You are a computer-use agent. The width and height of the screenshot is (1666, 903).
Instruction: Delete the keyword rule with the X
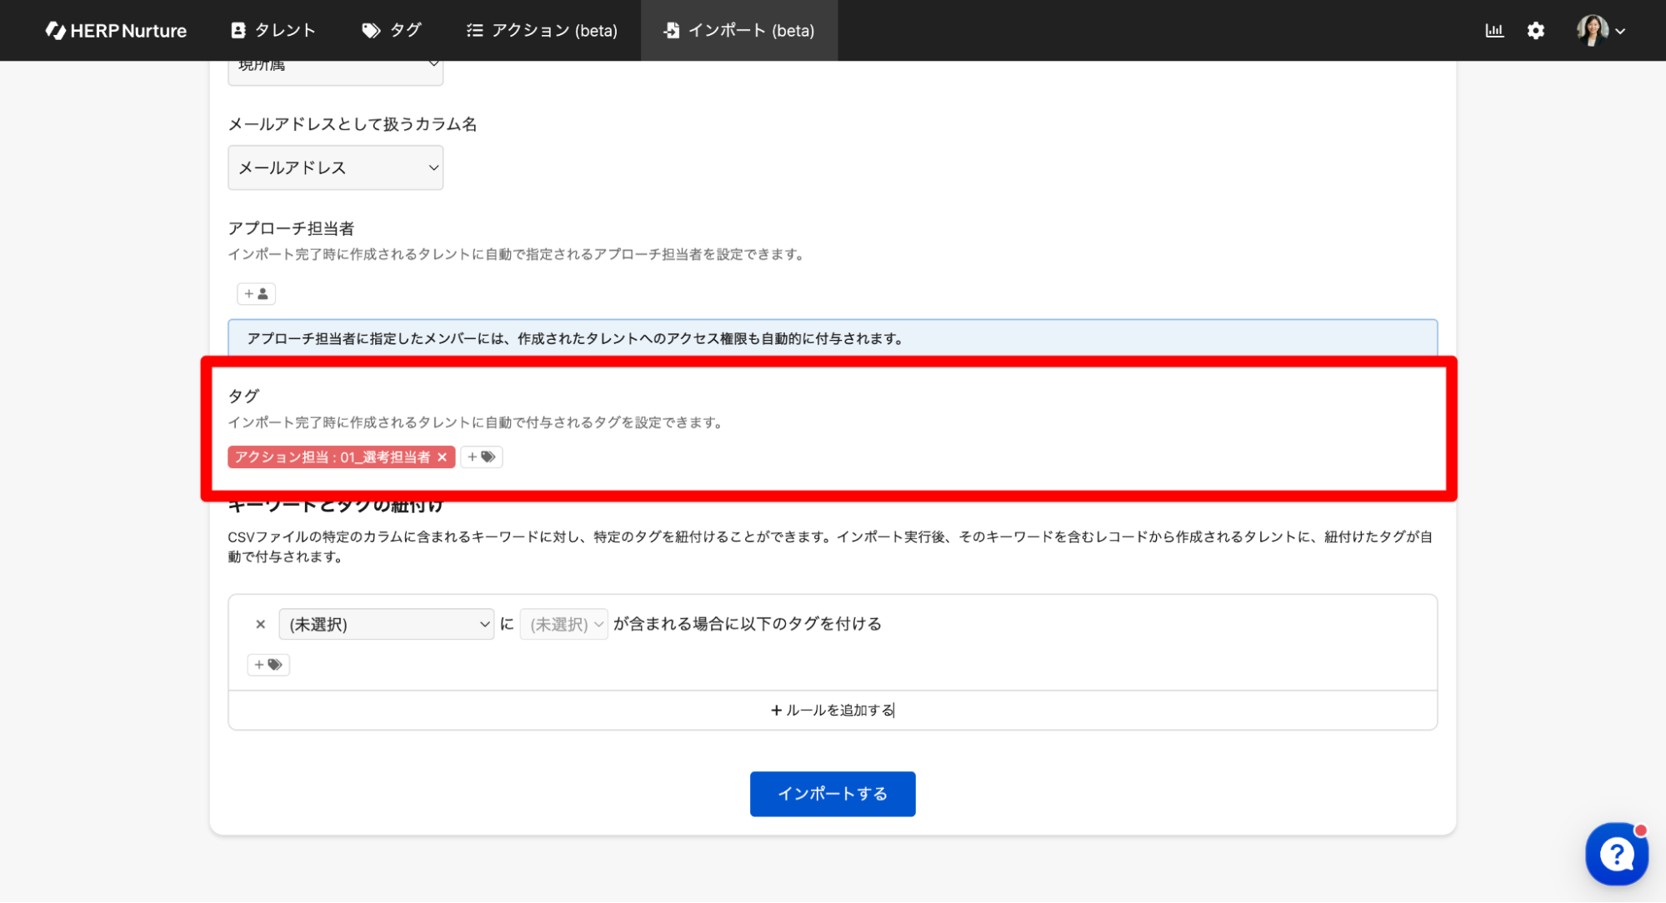pos(260,624)
